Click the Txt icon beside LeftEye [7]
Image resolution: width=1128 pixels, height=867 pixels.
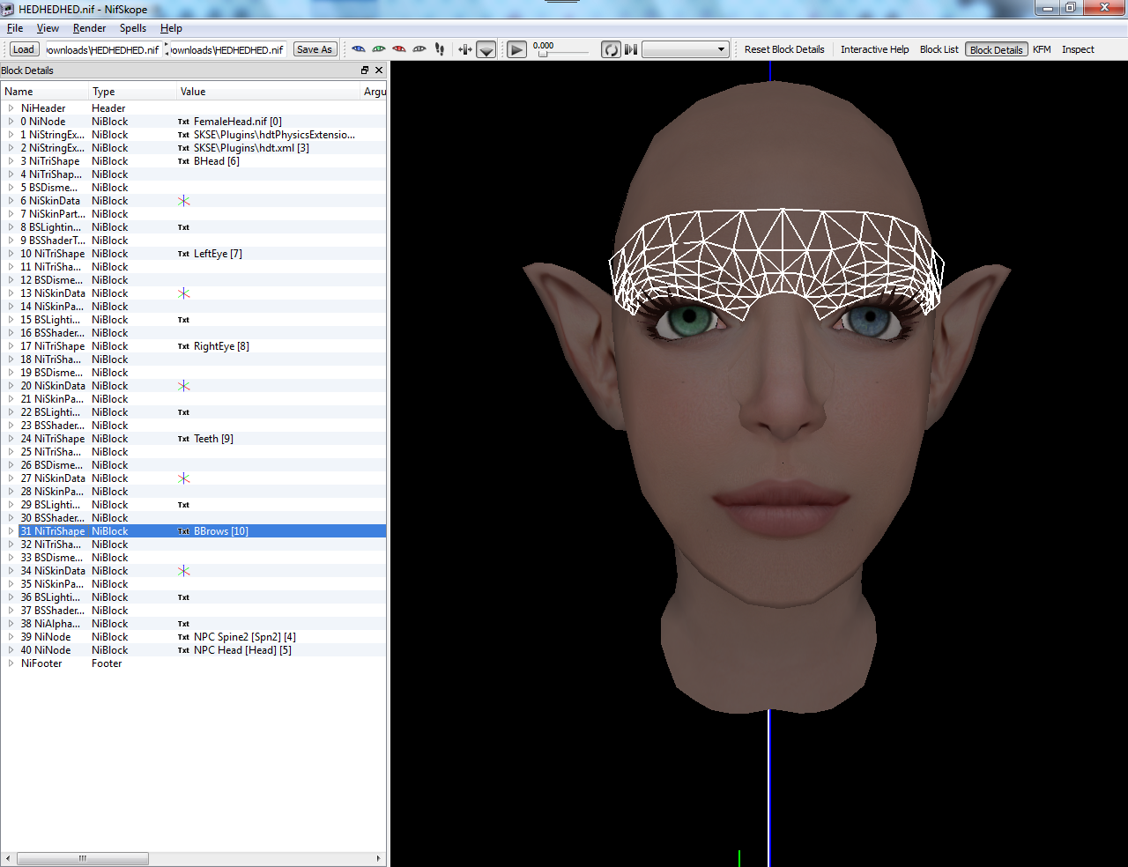tap(183, 254)
